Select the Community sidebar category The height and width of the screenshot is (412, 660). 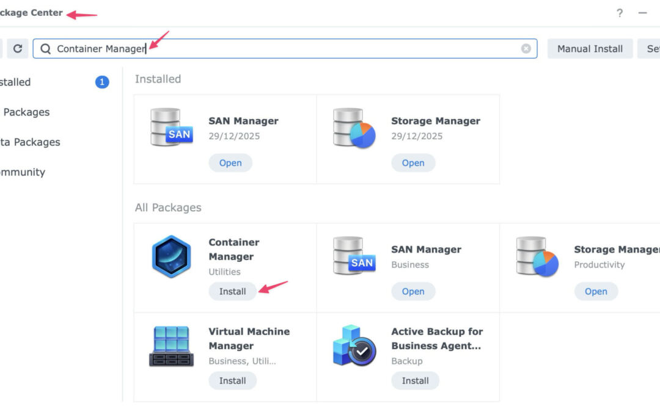point(23,172)
